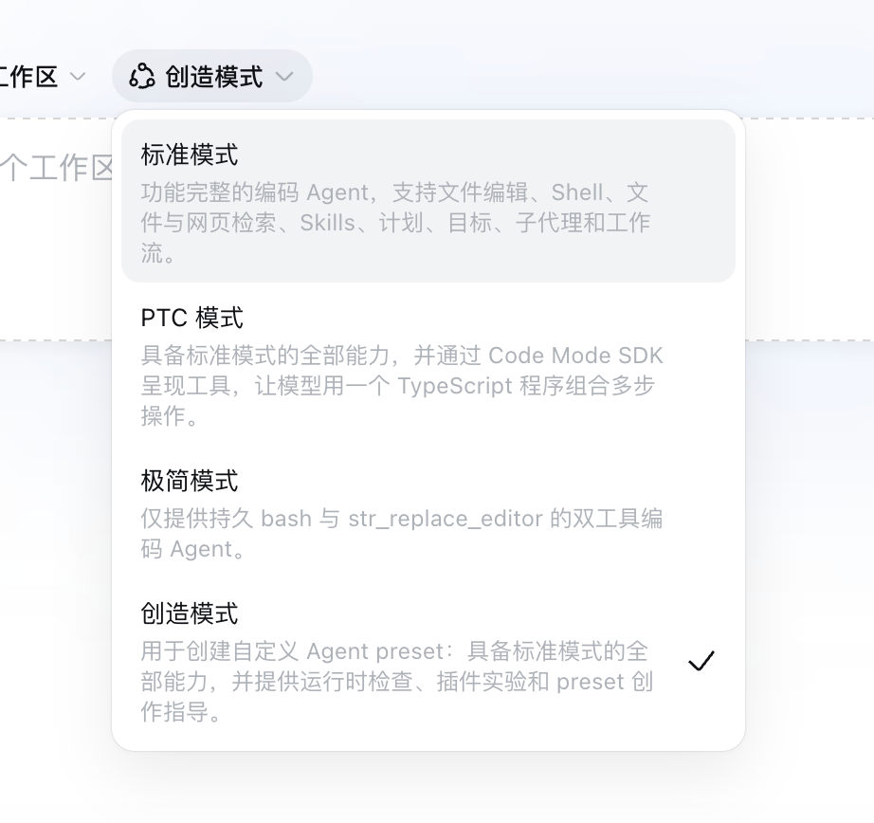Select the 标准模式 option
Image resolution: width=874 pixels, height=823 pixels.
pyautogui.click(x=428, y=201)
